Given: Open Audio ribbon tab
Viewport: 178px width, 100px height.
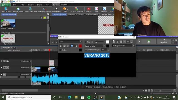Looking at the screenshot, I should coord(48,5).
